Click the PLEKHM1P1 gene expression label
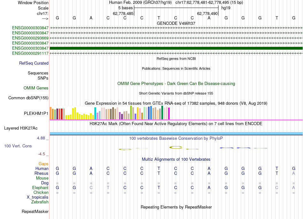 click(x=36, y=114)
